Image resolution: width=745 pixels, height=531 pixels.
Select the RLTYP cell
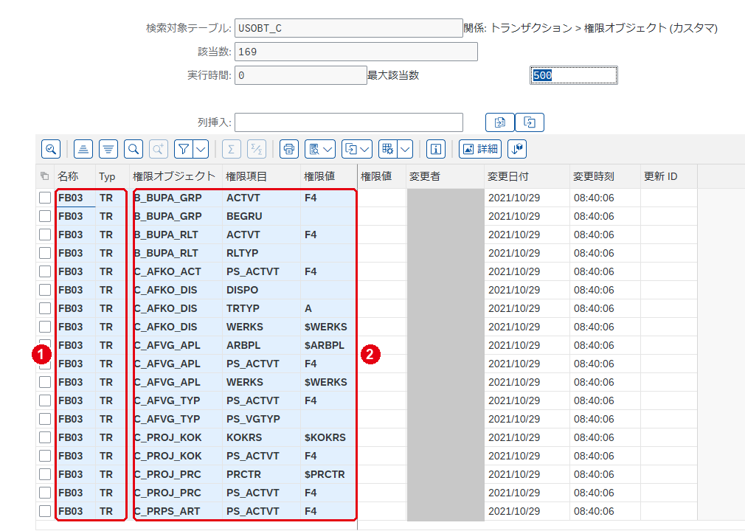click(261, 253)
